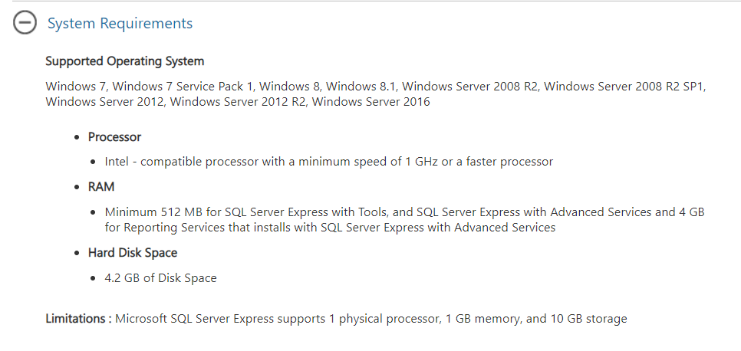Image resolution: width=741 pixels, height=351 pixels.
Task: Click the Intel - compatible processor line
Action: 329,162
